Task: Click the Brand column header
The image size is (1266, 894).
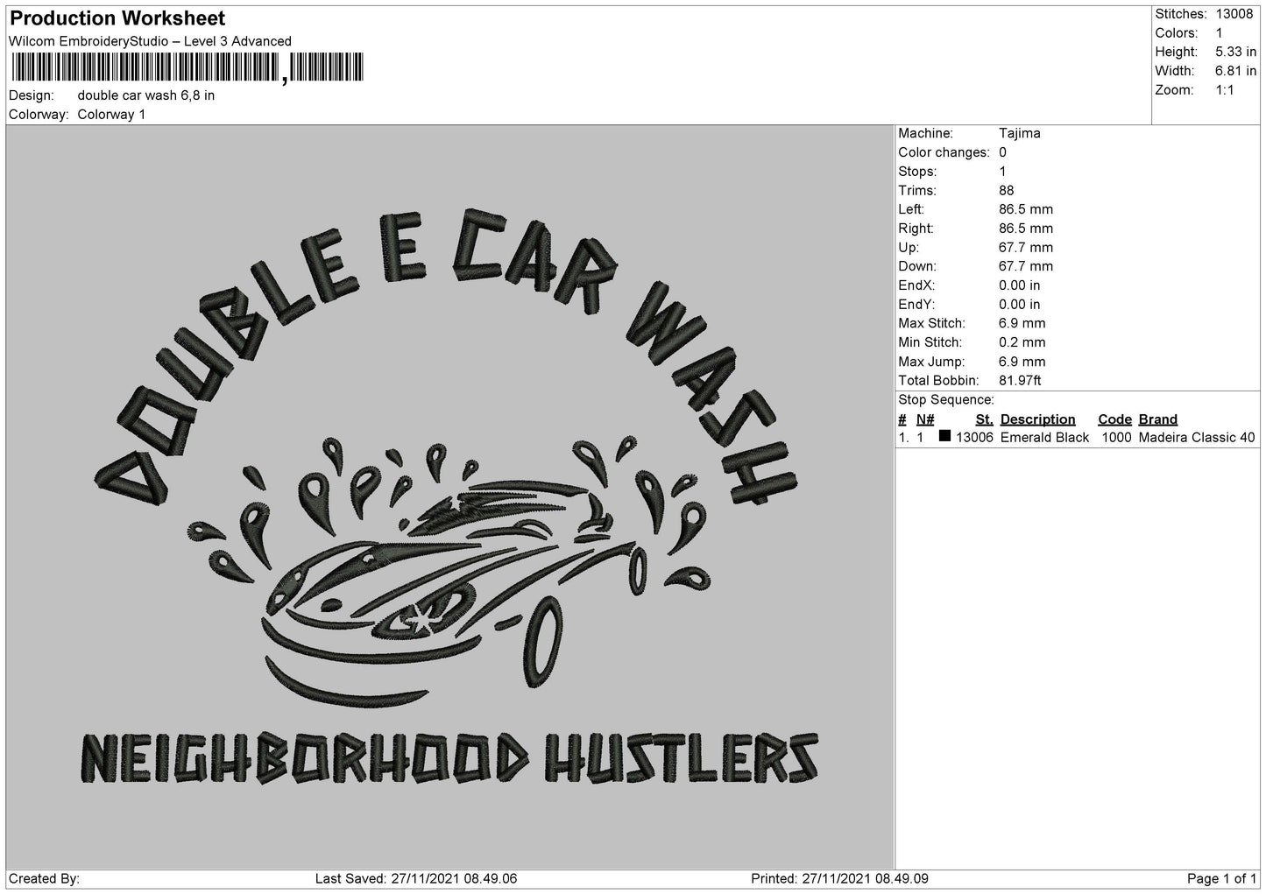Action: point(1158,419)
